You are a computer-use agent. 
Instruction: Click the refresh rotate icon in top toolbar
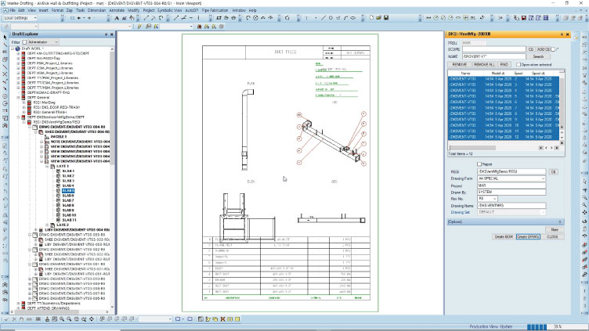(287, 18)
